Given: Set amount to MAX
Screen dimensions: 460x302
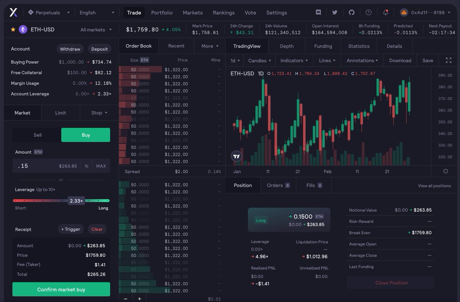Looking at the screenshot, I should click(x=101, y=166).
